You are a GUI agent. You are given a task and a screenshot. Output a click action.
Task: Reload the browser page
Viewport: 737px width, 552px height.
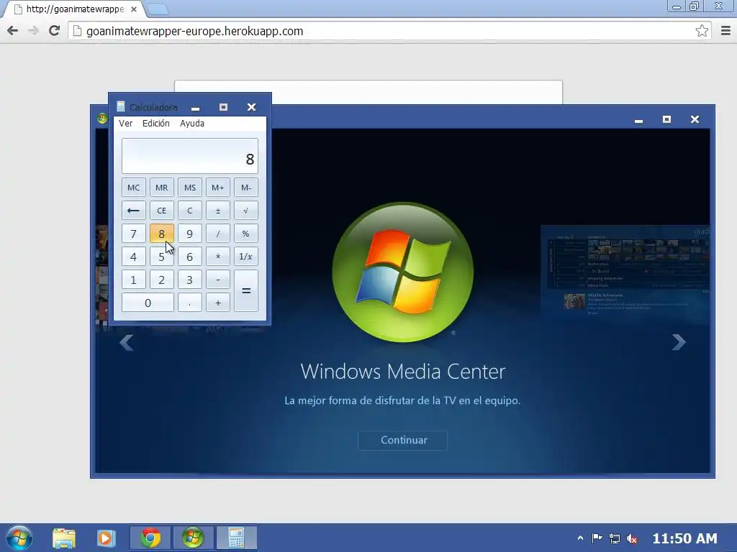(x=55, y=31)
